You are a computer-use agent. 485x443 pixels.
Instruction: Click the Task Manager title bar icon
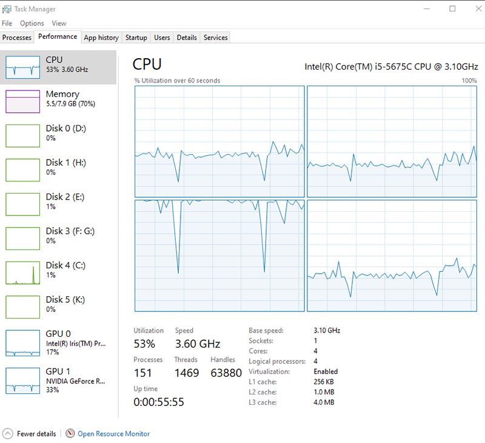(7, 9)
